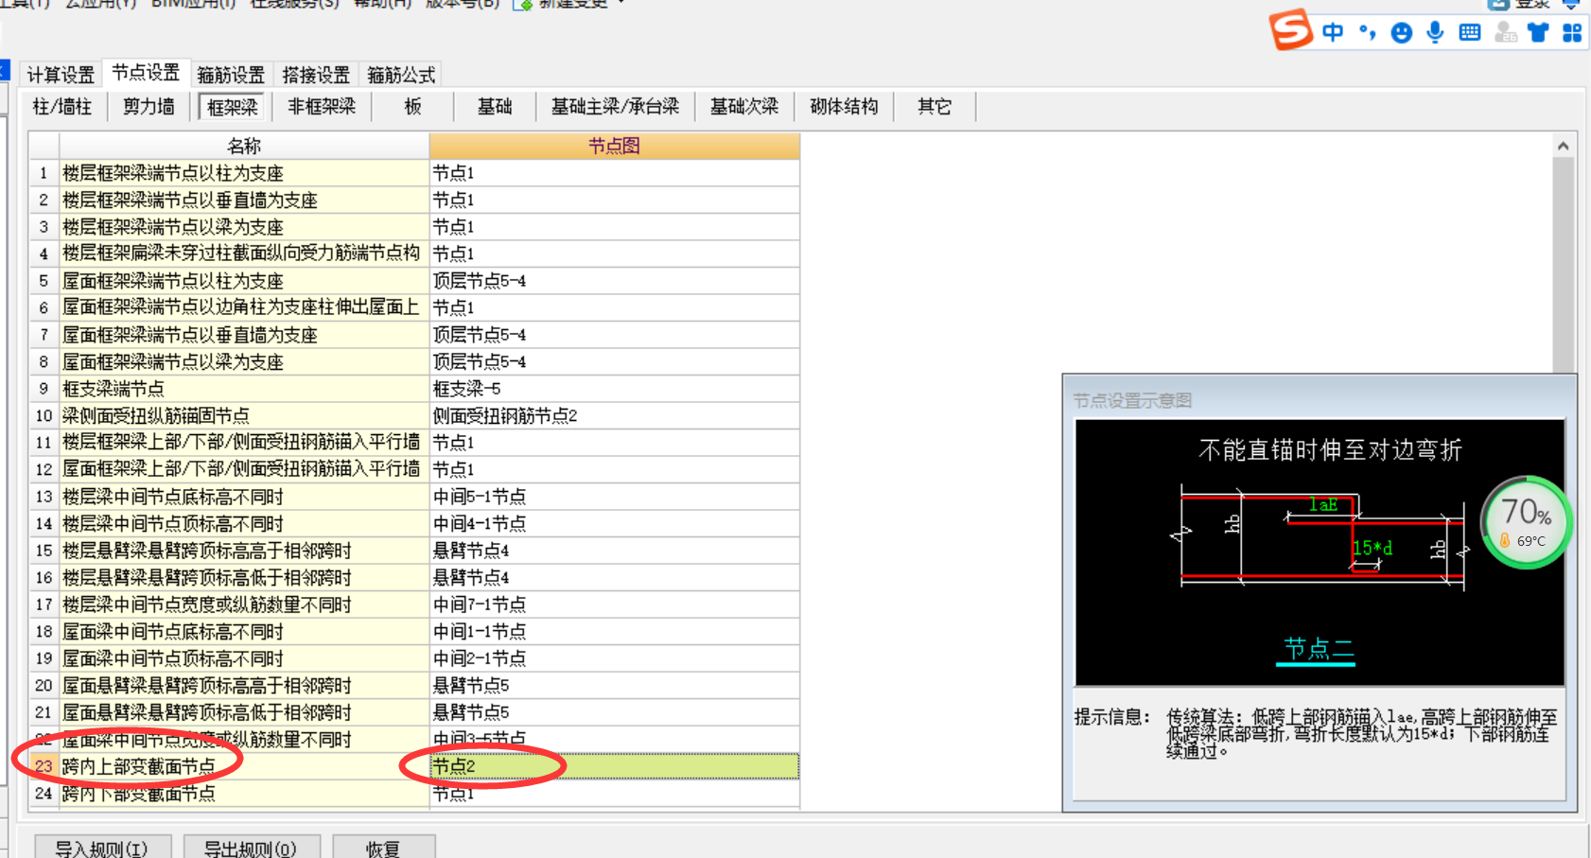1591x858 pixels.
Task: Select 柱/墙柱 component category
Action: point(62,107)
